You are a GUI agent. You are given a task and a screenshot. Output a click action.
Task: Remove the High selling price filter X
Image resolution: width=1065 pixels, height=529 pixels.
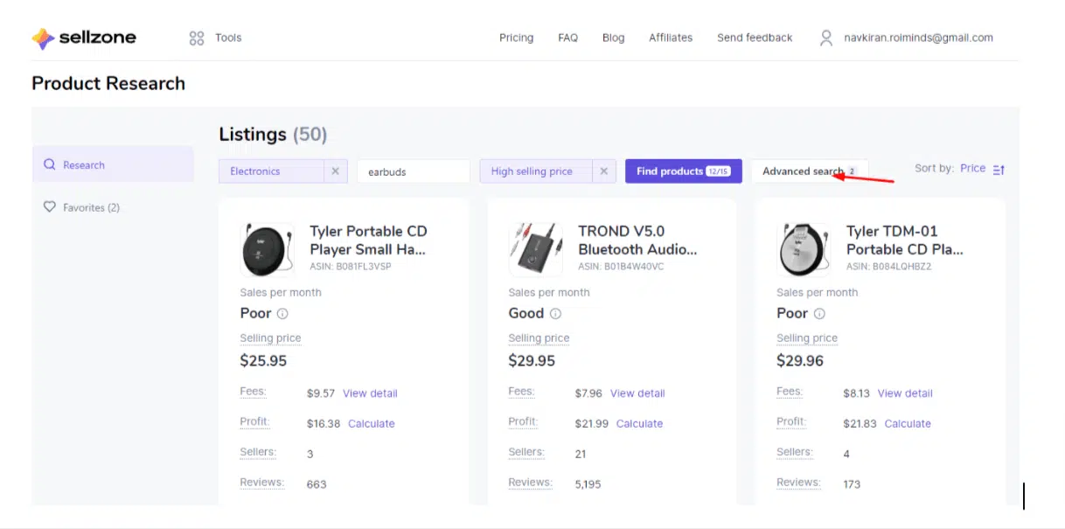point(603,171)
